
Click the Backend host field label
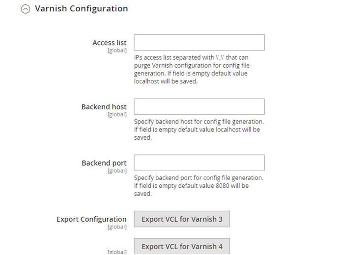click(x=104, y=106)
